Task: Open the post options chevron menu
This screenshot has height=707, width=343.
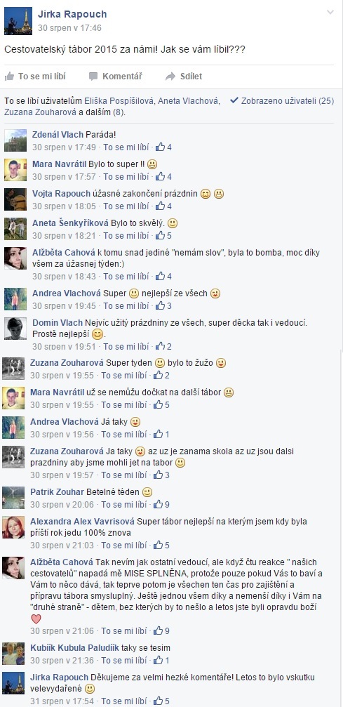Action: tap(330, 12)
